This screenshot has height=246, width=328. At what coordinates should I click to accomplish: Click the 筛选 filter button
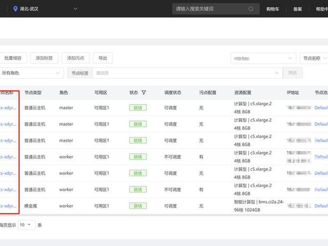click(292, 73)
